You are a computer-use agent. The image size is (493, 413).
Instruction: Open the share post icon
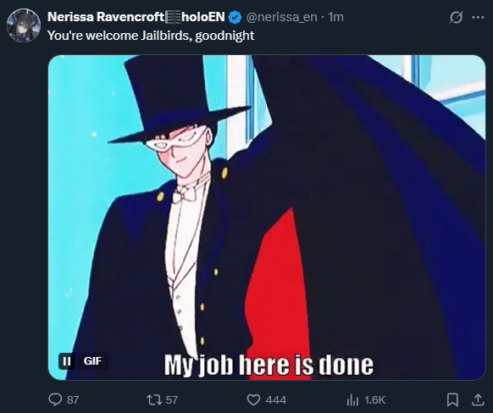[x=478, y=399]
